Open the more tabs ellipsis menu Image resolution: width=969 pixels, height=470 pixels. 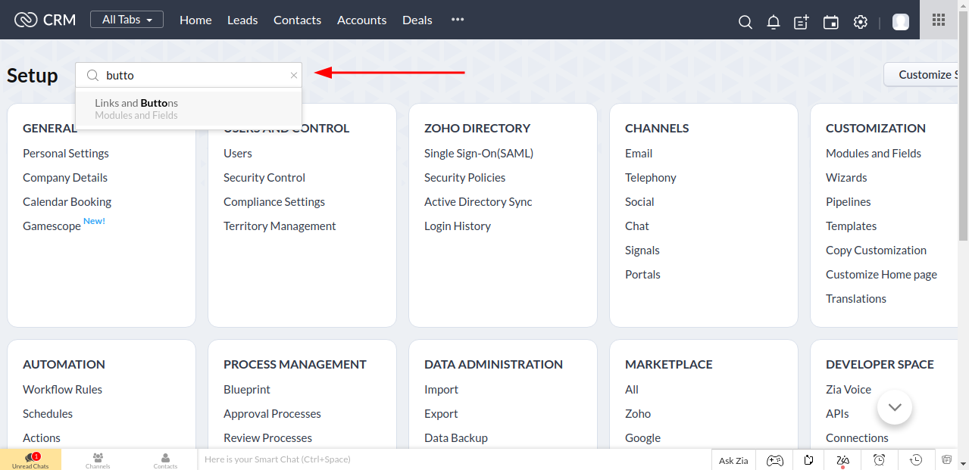coord(457,20)
